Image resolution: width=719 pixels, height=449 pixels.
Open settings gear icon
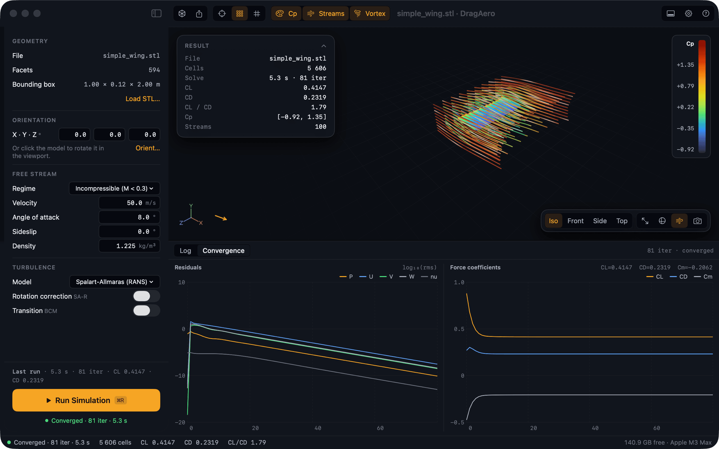tap(688, 13)
